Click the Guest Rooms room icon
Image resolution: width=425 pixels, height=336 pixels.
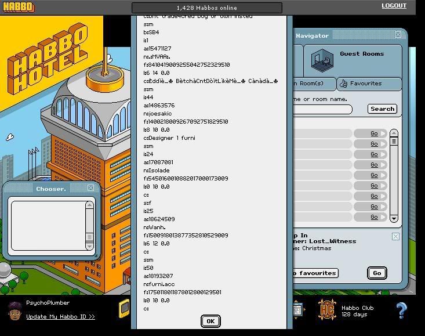(x=322, y=60)
